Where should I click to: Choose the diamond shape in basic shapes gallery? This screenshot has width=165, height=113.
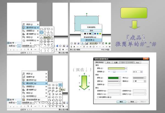[x=52, y=29]
